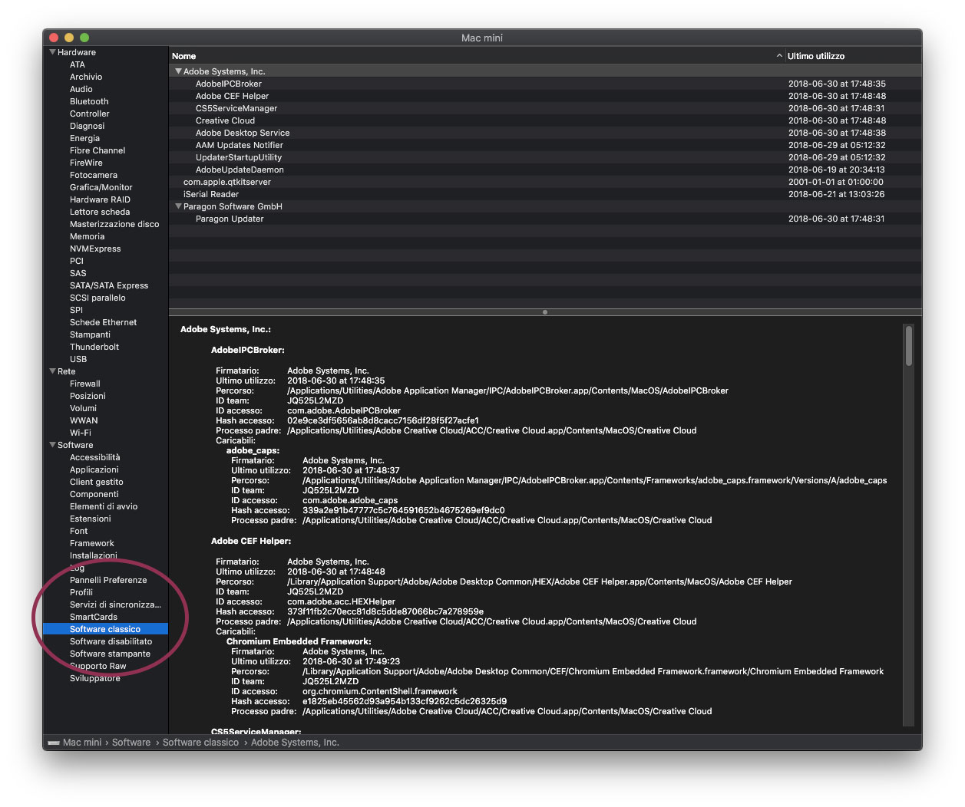
Task: Select the Paragon Updater row
Action: pyautogui.click(x=545, y=219)
